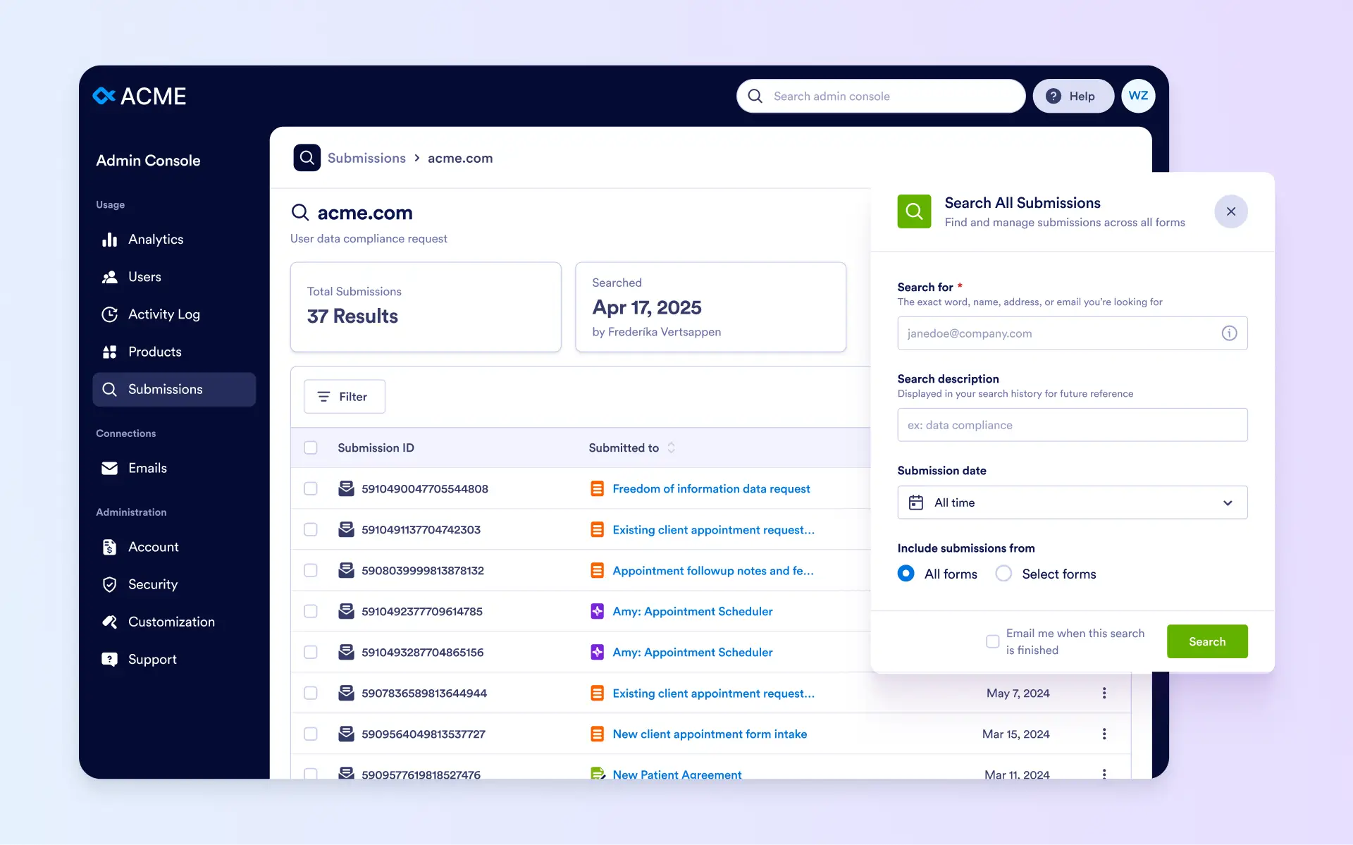This screenshot has width=1353, height=845.
Task: Click the ACME logo
Action: pos(140,96)
